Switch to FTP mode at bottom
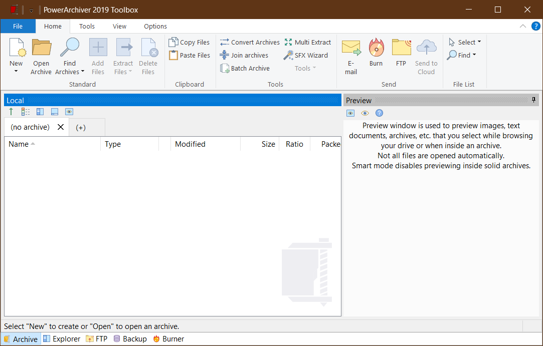The height and width of the screenshot is (346, 543). 97,338
